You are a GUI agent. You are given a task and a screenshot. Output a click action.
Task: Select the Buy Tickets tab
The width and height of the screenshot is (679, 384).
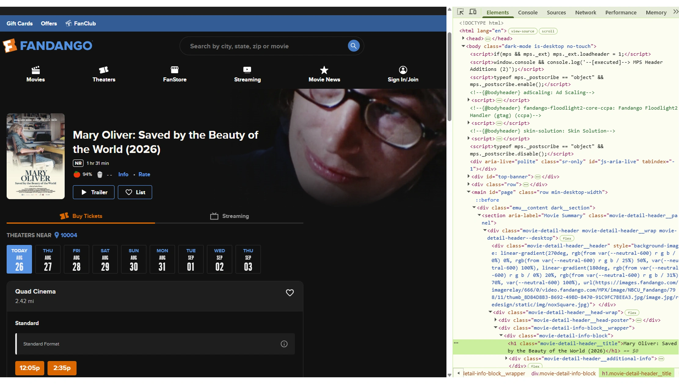(81, 216)
